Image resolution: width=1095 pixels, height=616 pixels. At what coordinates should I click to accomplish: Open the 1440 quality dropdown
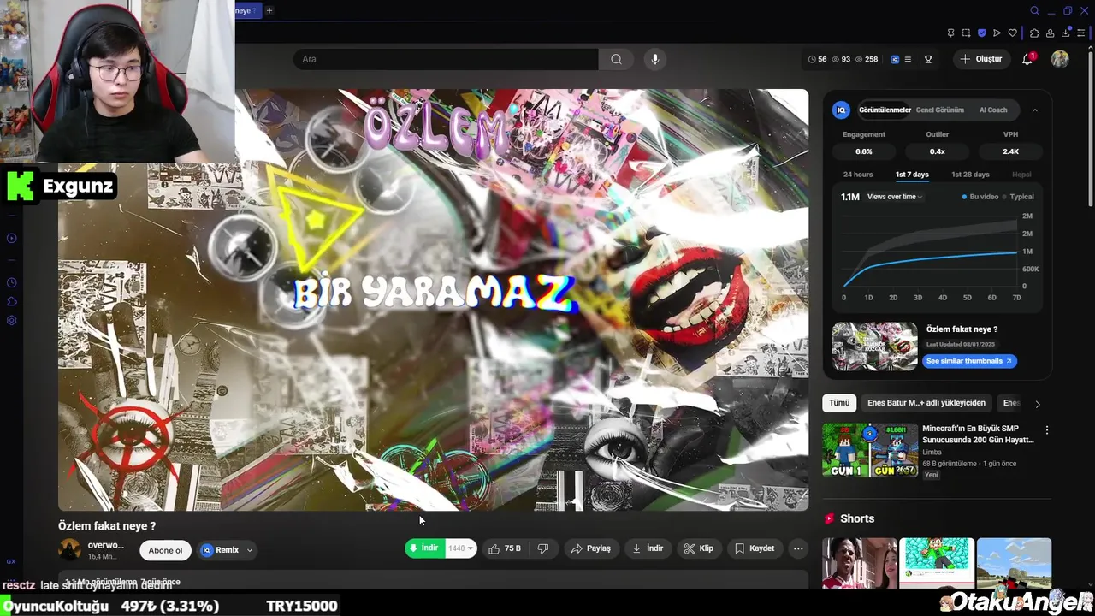point(460,548)
